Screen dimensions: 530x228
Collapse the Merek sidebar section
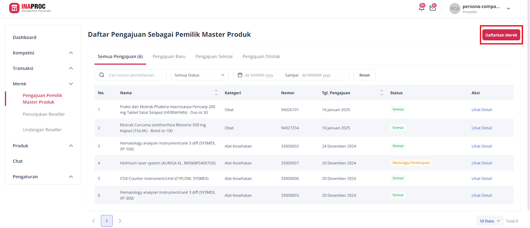[71, 84]
